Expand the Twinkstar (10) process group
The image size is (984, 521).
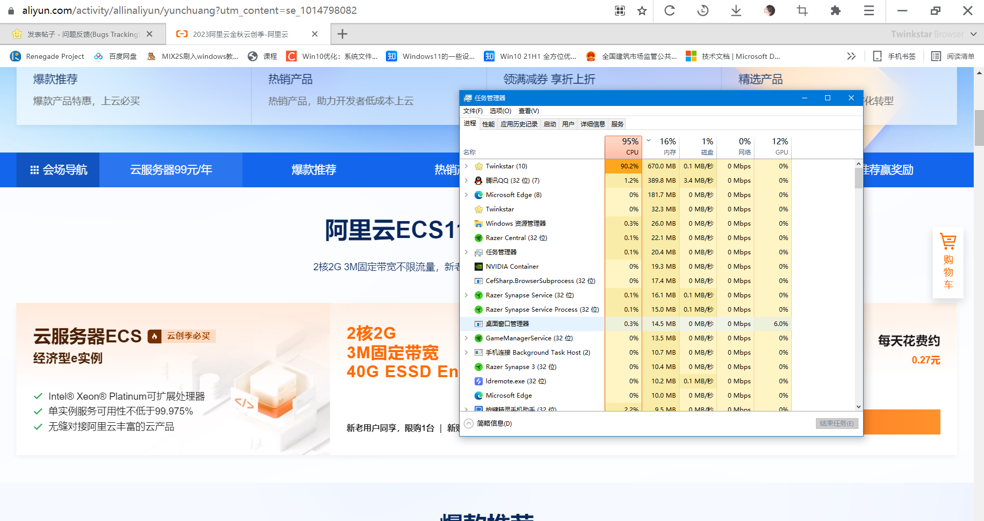tap(466, 166)
